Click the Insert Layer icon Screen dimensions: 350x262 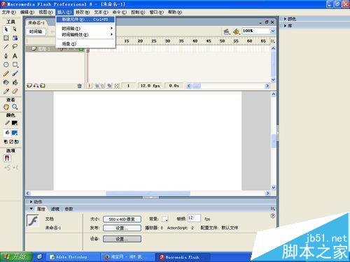(x=29, y=86)
